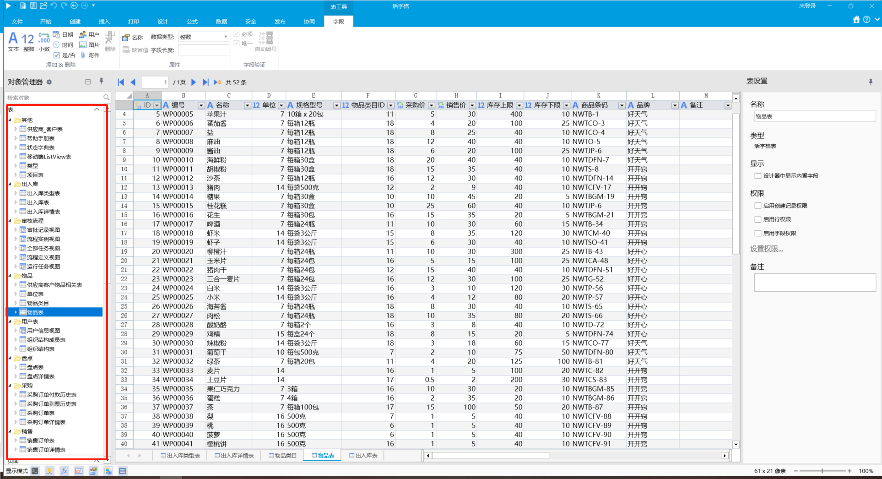Open filter dropdown on 品牌 column
The width and height of the screenshot is (882, 479).
(x=675, y=105)
